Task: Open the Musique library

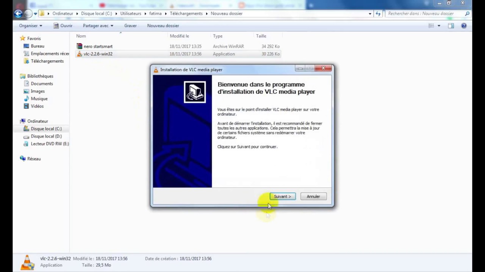Action: (x=39, y=99)
